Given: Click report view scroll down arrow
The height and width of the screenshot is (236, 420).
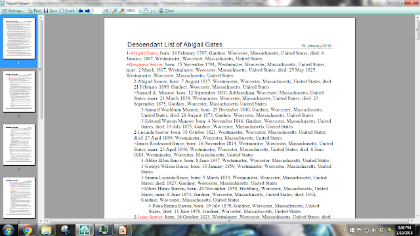Looking at the screenshot, I should pos(417,216).
